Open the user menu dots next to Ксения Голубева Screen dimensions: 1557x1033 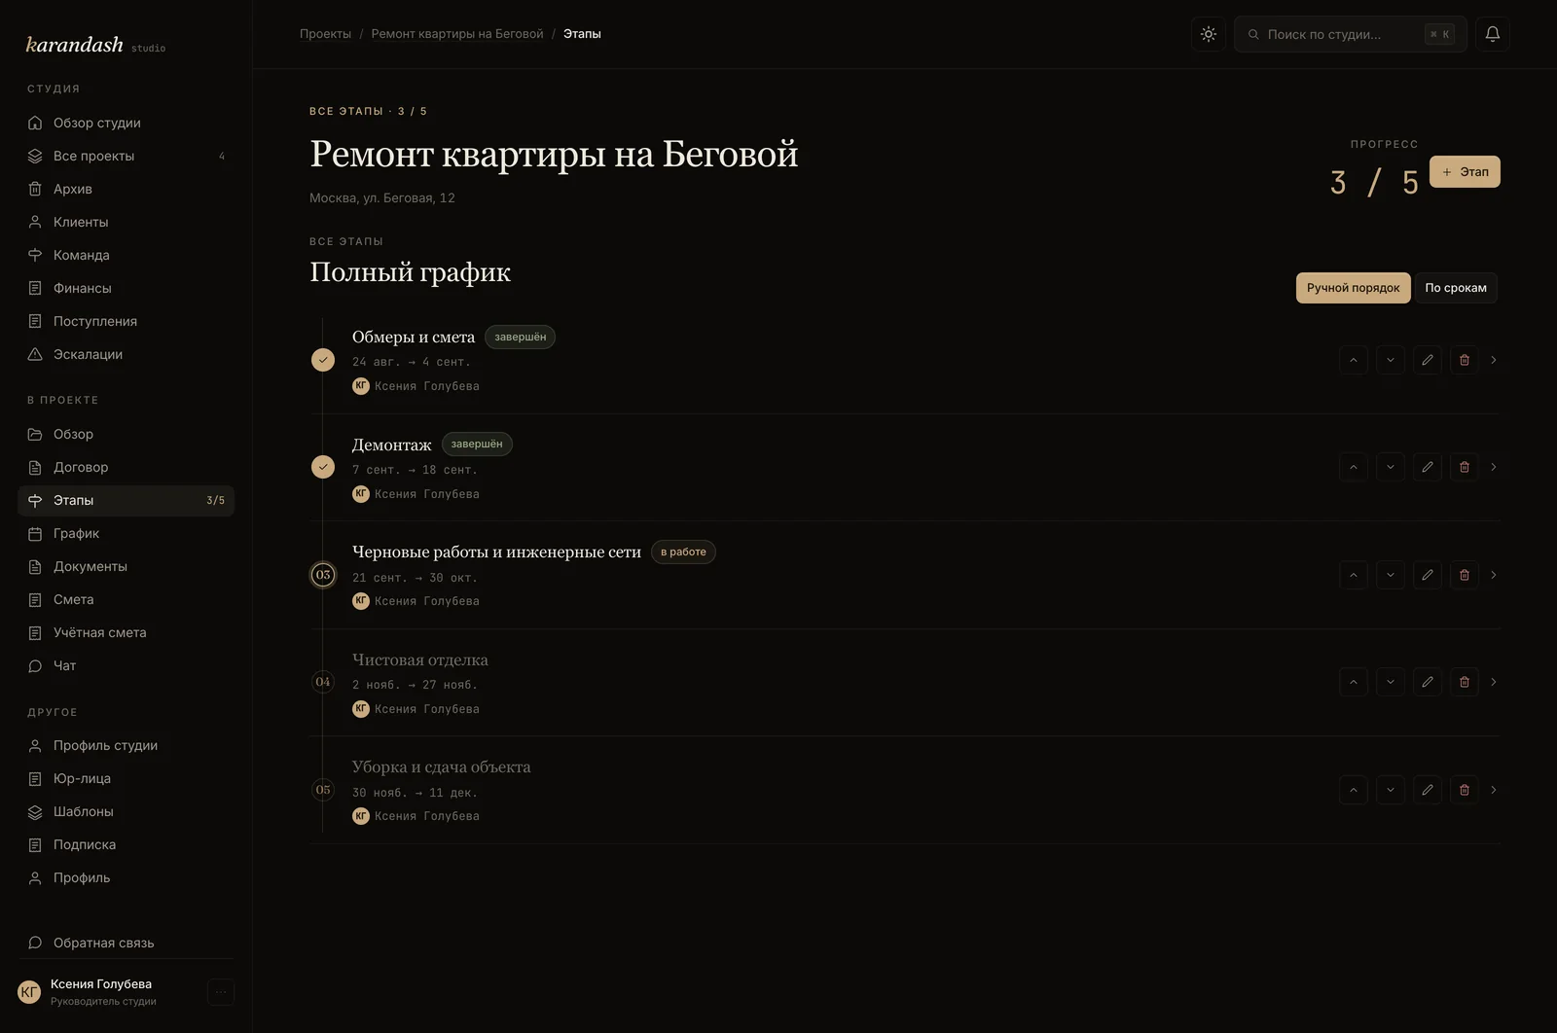click(x=221, y=992)
